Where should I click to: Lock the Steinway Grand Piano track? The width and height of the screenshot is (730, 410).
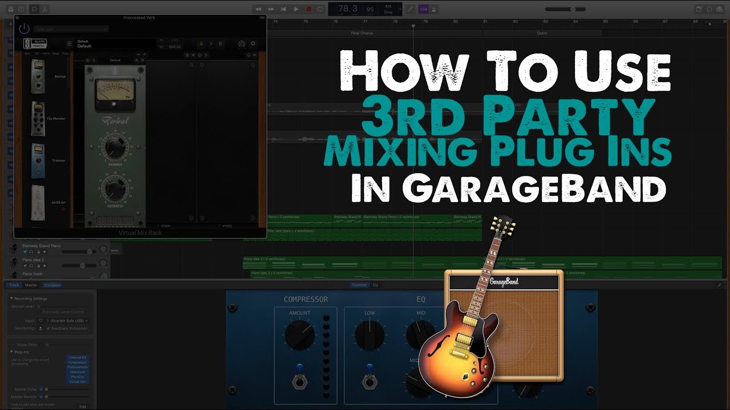tap(38, 251)
